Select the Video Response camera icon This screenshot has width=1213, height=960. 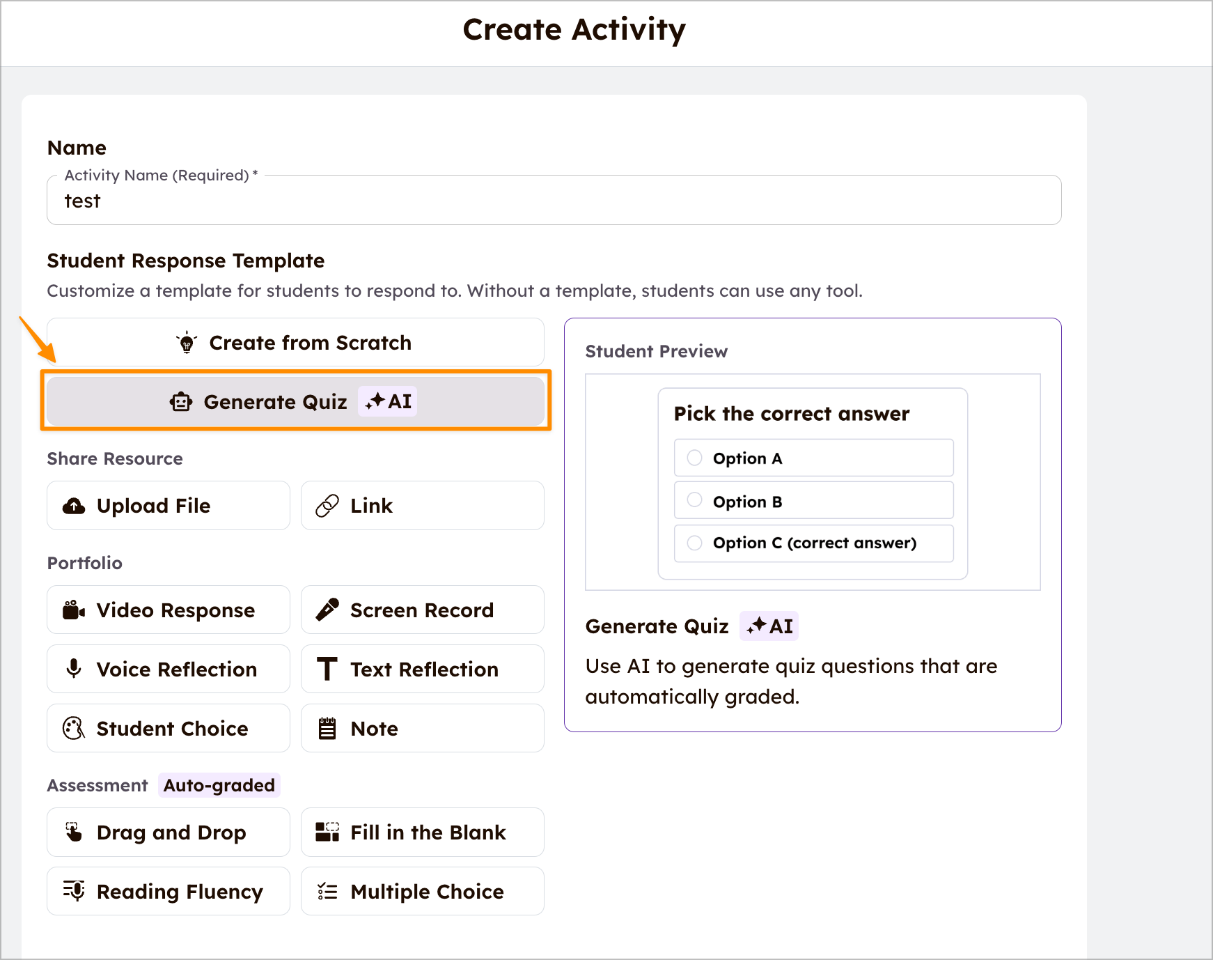pos(72,610)
